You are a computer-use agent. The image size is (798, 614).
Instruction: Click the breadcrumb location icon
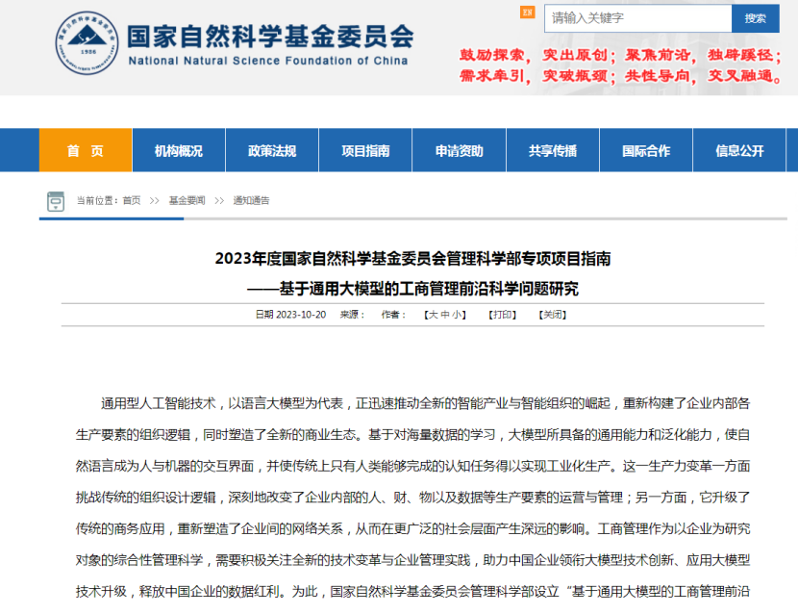pyautogui.click(x=56, y=200)
